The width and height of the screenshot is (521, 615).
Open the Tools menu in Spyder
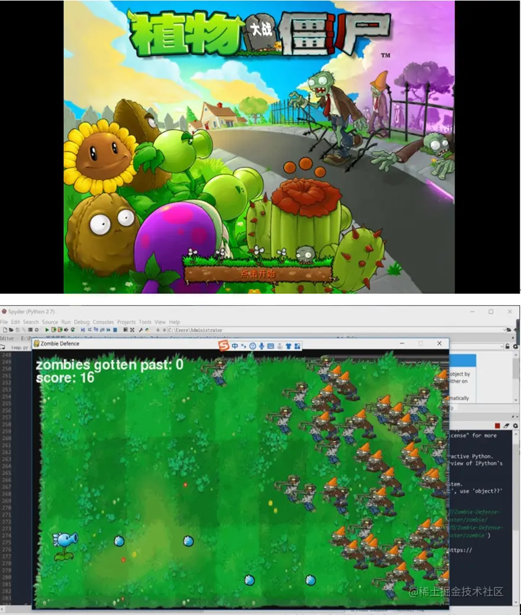click(x=144, y=322)
